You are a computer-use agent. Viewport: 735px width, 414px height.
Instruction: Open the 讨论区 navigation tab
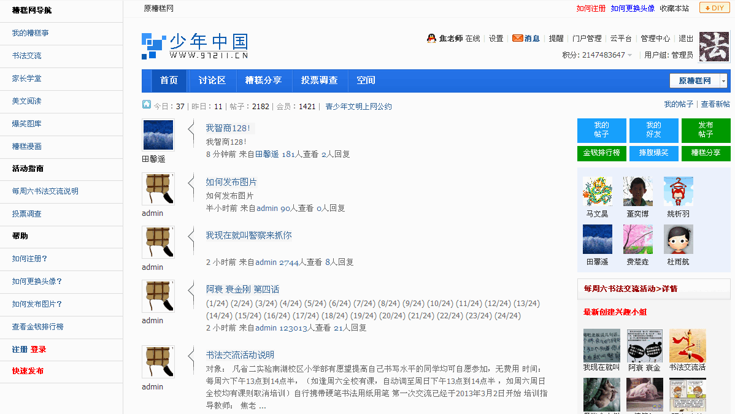(212, 80)
